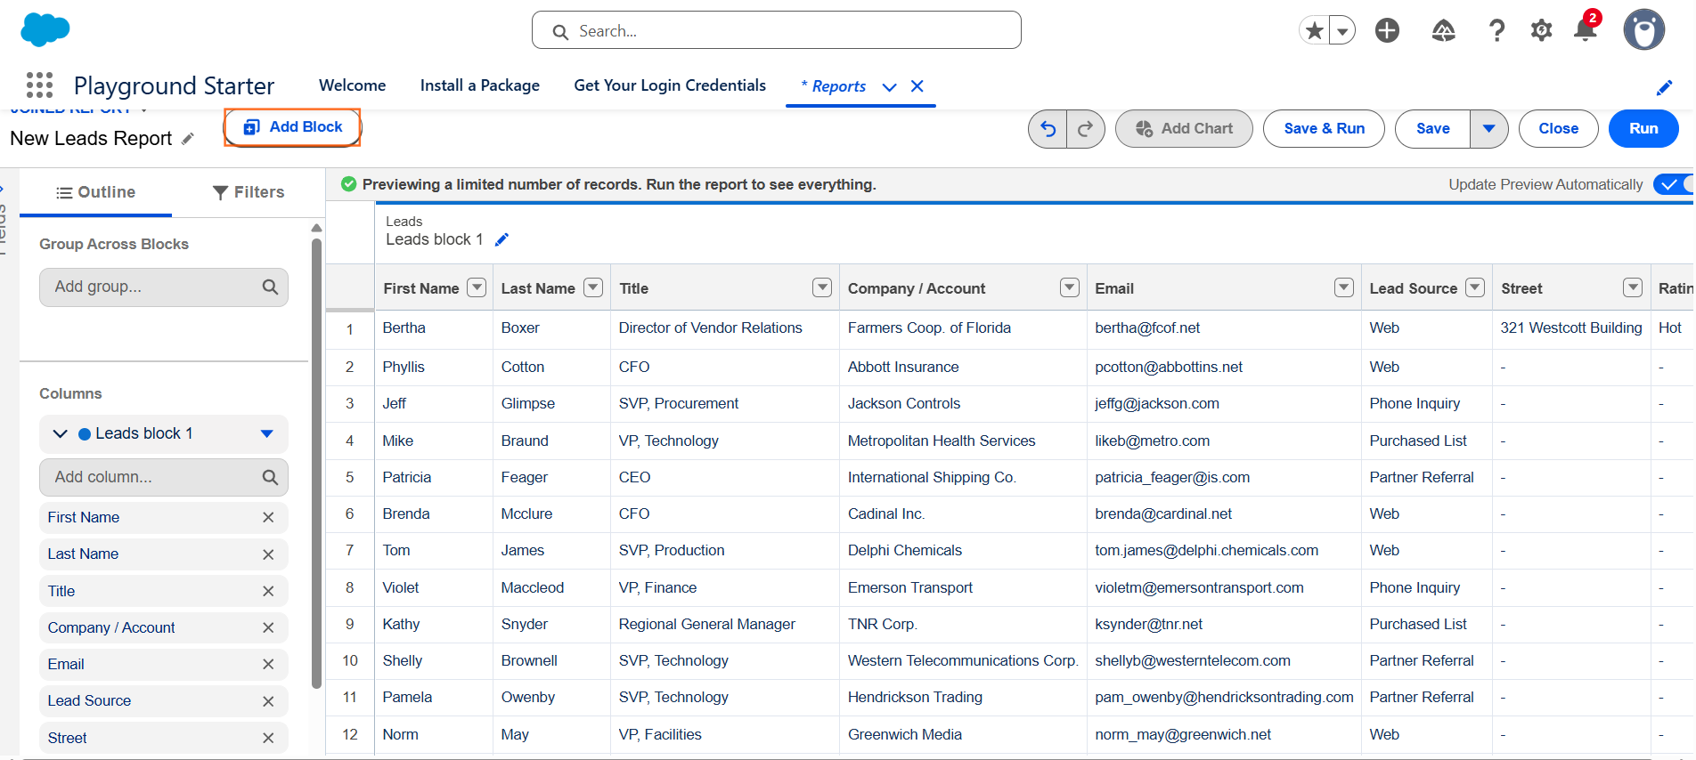Viewport: 1696px width, 760px height.
Task: Open Get Your Login Credentials tab
Action: click(670, 85)
